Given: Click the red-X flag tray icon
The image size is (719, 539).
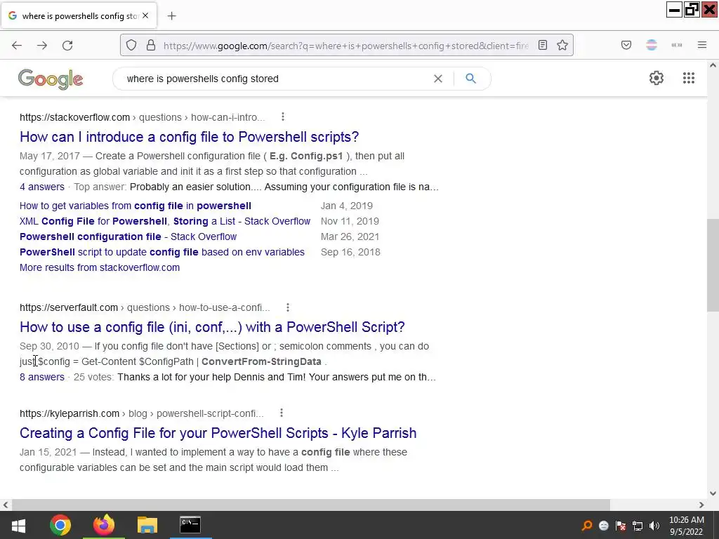Looking at the screenshot, I should [x=621, y=526].
